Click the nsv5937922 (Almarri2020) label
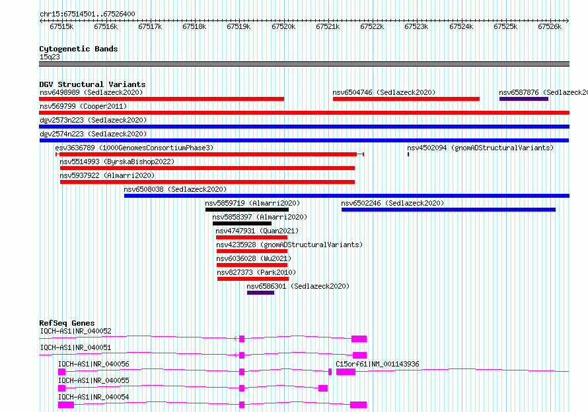588x412 pixels. (x=107, y=175)
